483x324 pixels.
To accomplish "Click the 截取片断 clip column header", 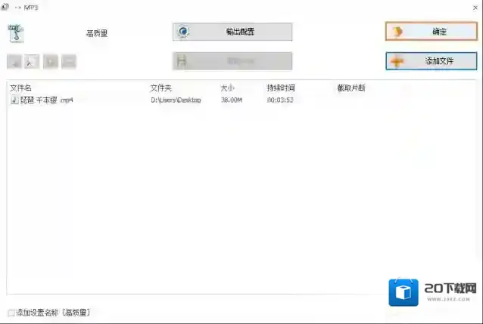I will 351,88.
